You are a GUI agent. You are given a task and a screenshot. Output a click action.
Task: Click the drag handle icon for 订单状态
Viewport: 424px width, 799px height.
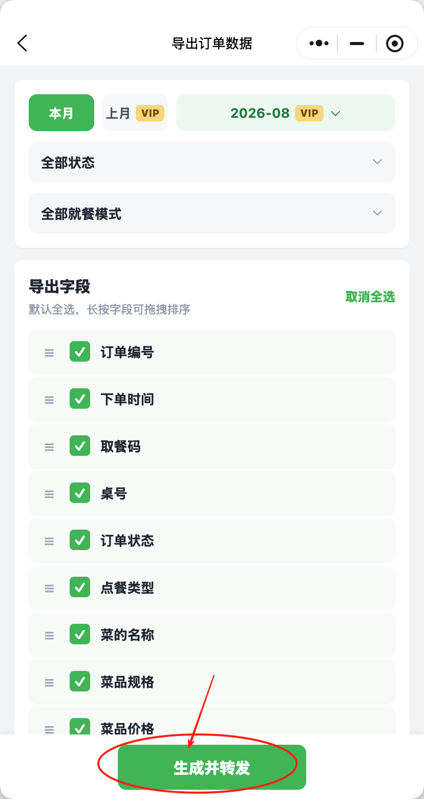click(49, 541)
